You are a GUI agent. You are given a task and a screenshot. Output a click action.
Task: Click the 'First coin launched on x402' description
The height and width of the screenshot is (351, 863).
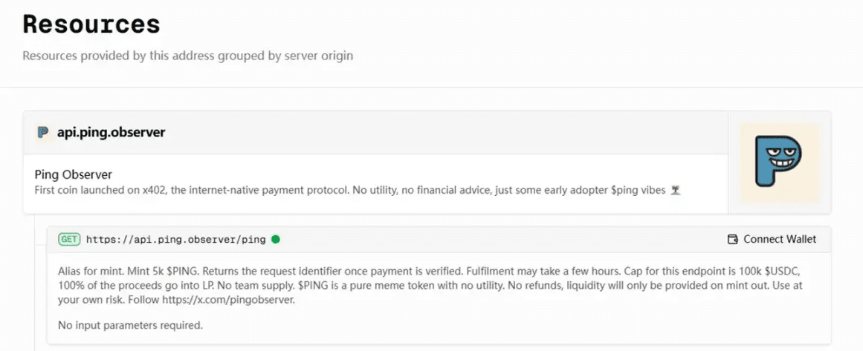tap(223, 191)
